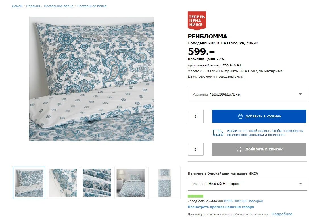Click the red 'Теперь цена ниже' badge
Screen dimensions: 322x219
click(x=197, y=20)
